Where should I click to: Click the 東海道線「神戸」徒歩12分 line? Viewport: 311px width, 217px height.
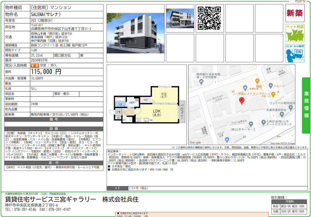49,37
